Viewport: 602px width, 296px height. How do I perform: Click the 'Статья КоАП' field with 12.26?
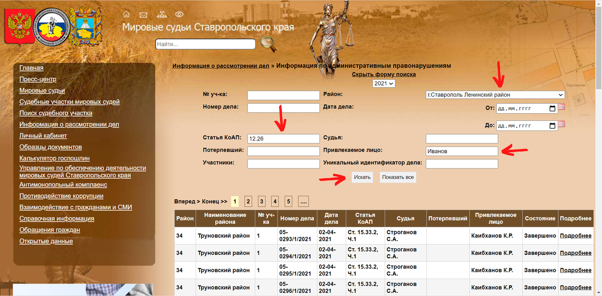pyautogui.click(x=283, y=138)
